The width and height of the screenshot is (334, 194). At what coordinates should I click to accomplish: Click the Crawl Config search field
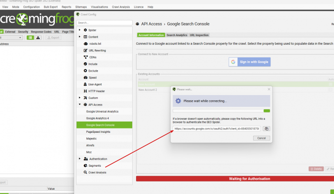point(104,23)
